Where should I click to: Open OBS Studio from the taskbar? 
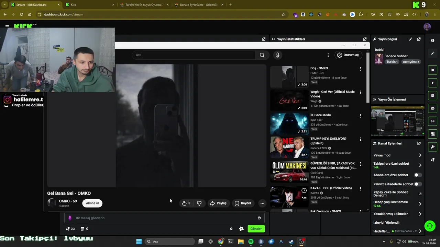pyautogui.click(x=301, y=242)
